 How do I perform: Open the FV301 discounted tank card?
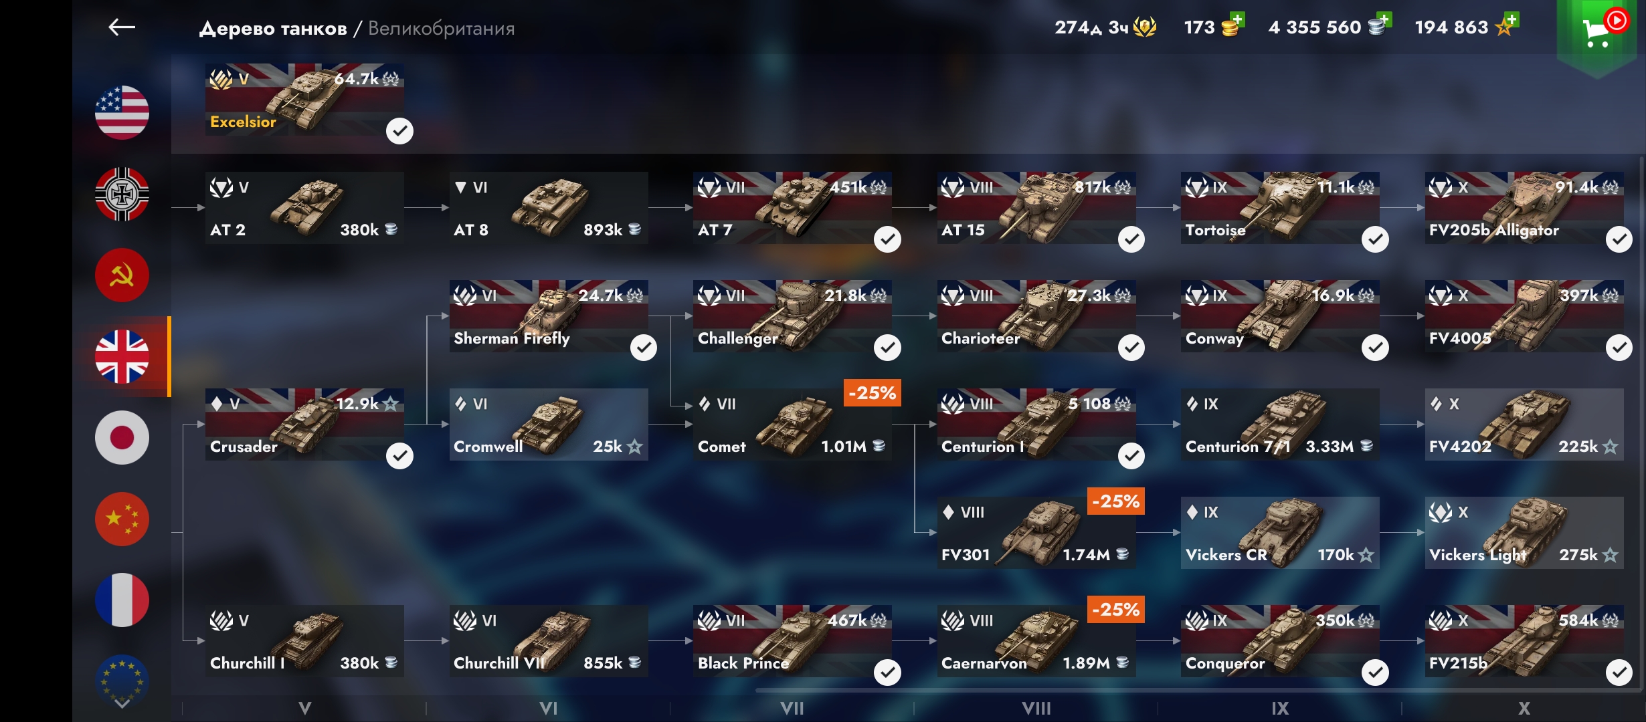(x=1036, y=532)
